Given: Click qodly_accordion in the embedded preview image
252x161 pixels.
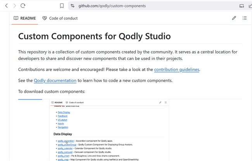Looking at the screenshot, I should [66, 141].
